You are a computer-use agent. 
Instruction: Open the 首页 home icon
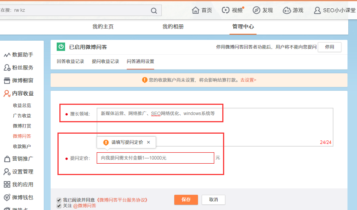click(195, 10)
